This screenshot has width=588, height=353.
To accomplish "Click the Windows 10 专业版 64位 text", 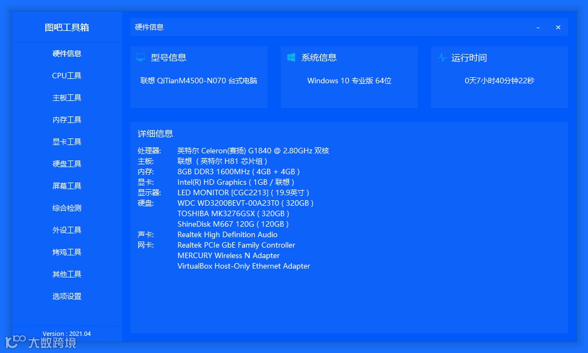I will (349, 81).
